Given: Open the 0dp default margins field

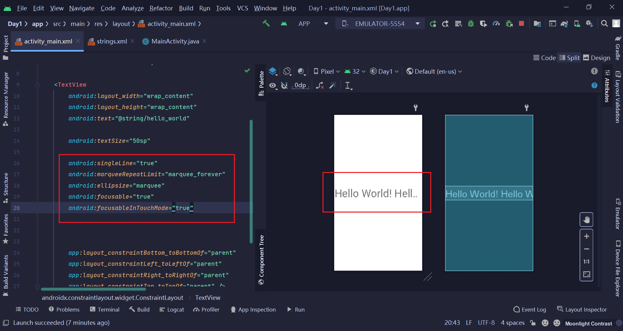Looking at the screenshot, I should pyautogui.click(x=300, y=85).
